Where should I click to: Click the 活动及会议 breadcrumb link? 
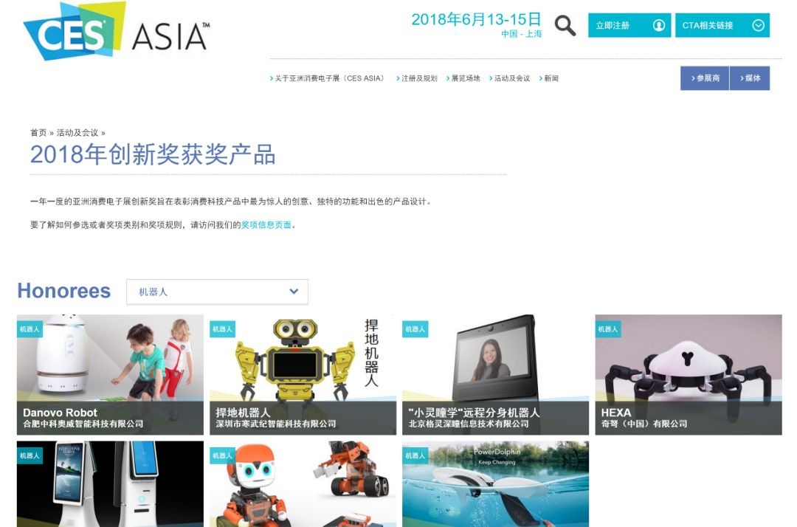click(x=77, y=133)
